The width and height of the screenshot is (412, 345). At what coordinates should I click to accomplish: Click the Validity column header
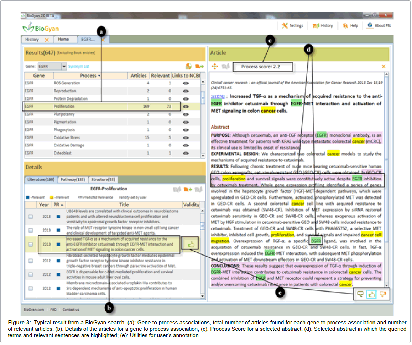pyautogui.click(x=191, y=205)
